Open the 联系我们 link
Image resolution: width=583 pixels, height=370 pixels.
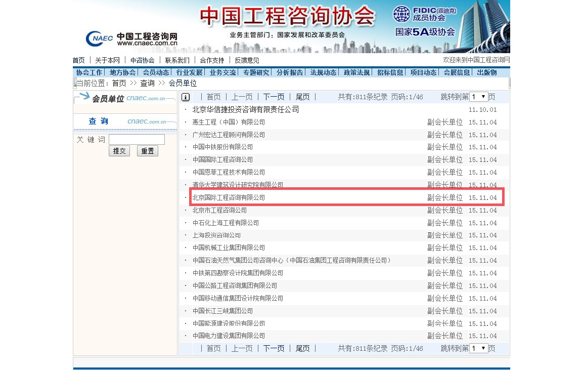point(177,60)
